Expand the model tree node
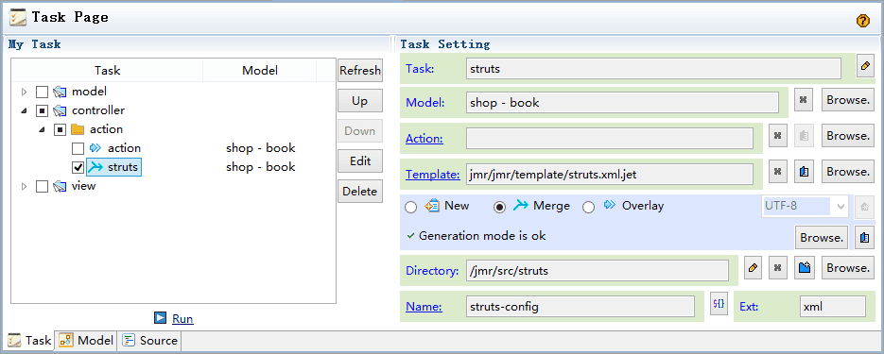884x354 pixels. click(x=25, y=92)
